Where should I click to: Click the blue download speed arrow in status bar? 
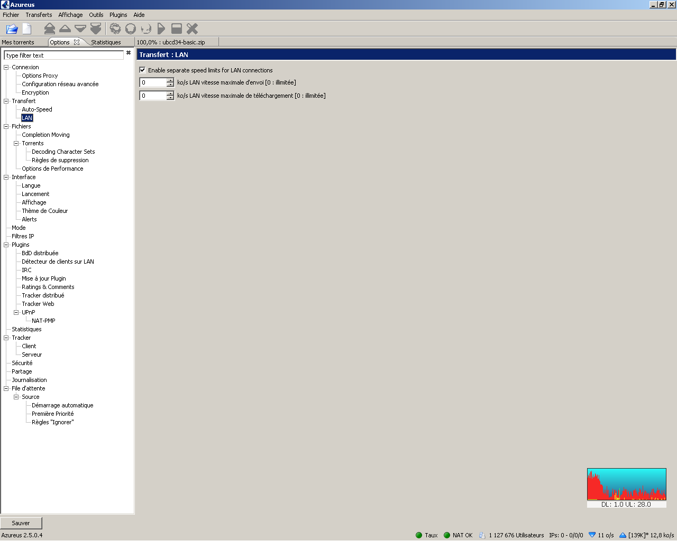(592, 535)
